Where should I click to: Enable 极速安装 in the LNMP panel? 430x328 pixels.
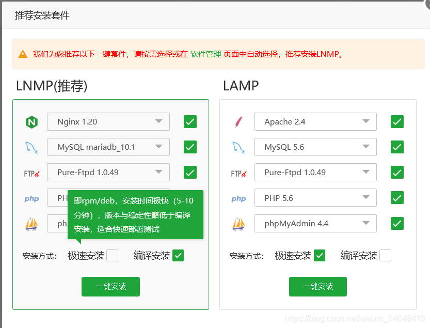(x=113, y=256)
